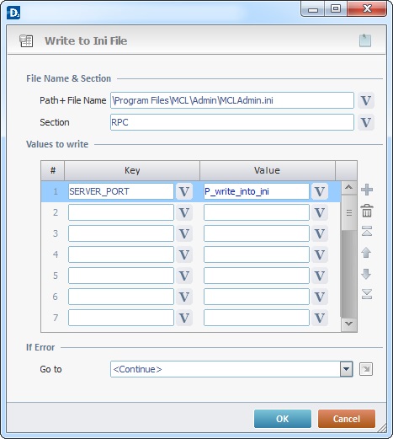Click the Key field in row 2

tap(121, 212)
